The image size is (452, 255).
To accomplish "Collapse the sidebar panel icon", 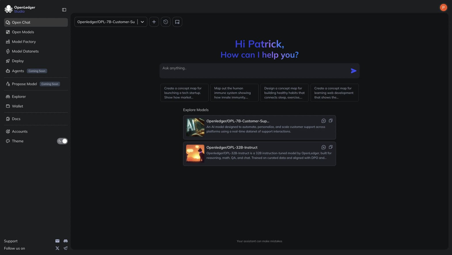I will click(64, 10).
